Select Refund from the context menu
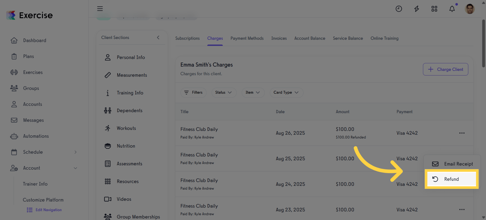 (451, 179)
